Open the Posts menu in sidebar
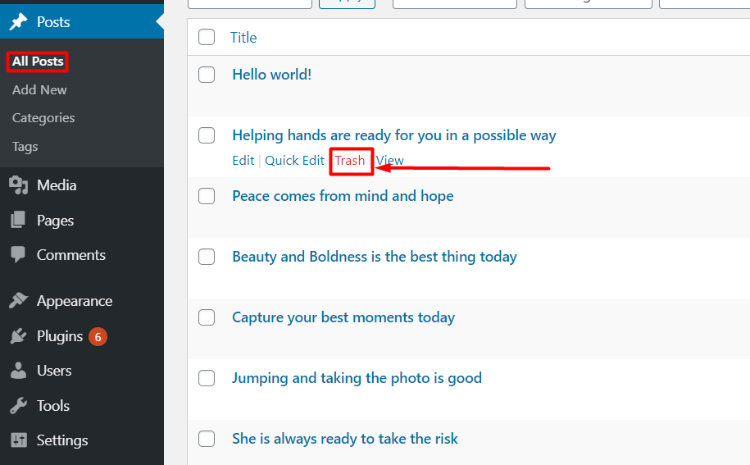The width and height of the screenshot is (750, 465). (82, 21)
